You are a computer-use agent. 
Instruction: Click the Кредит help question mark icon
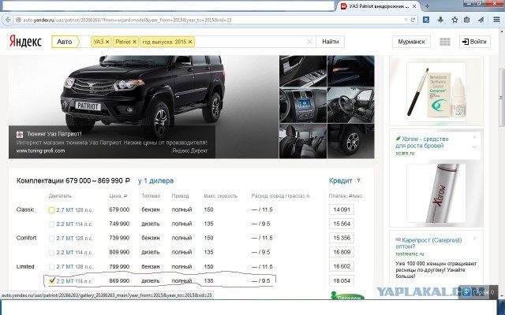click(x=358, y=180)
